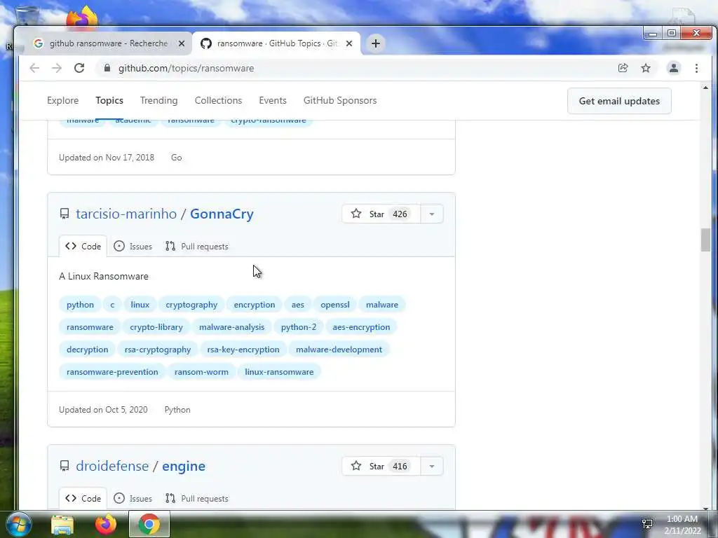Open the Collections nav item
This screenshot has width=718, height=538.
click(219, 101)
